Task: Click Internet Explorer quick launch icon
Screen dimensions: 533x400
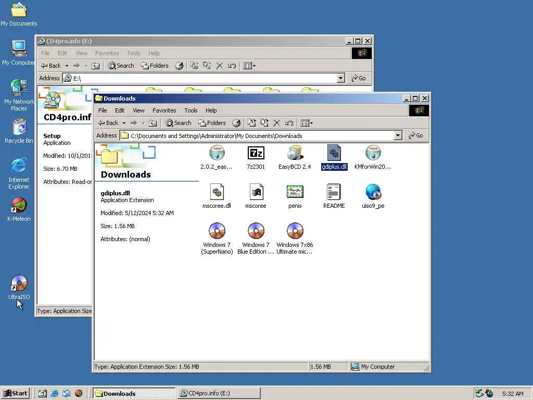Action: (54, 394)
